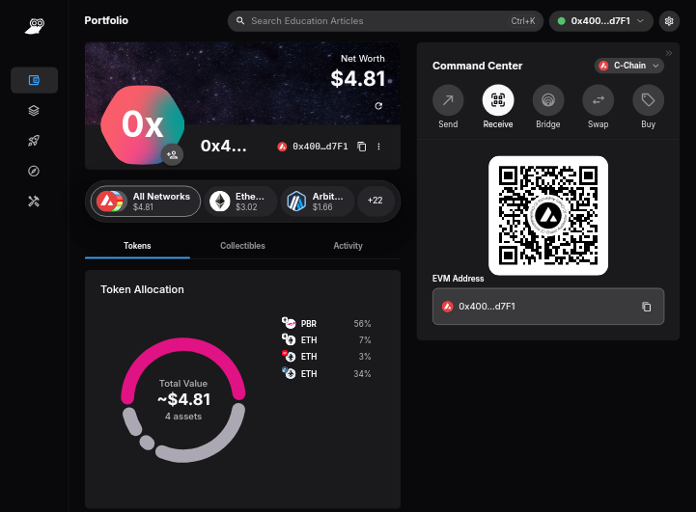Click the Command Center heading
Viewport: 696px width, 512px height.
click(477, 66)
